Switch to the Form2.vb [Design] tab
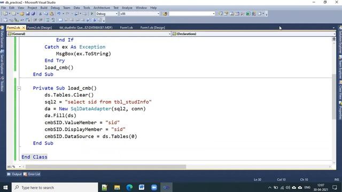Screen dimensions: 342x192 [x=40, y=28]
